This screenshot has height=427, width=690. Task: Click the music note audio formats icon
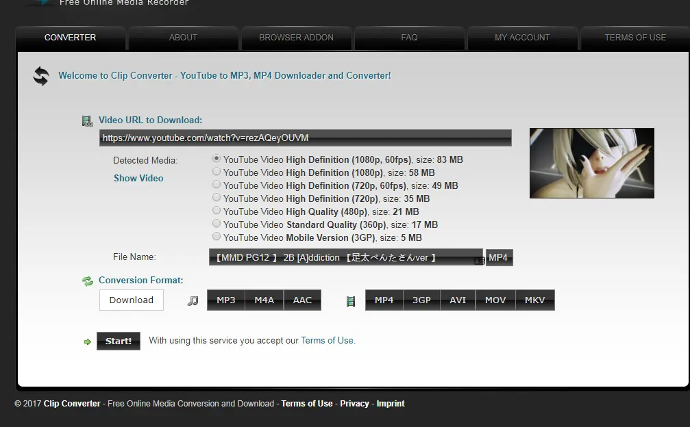193,300
